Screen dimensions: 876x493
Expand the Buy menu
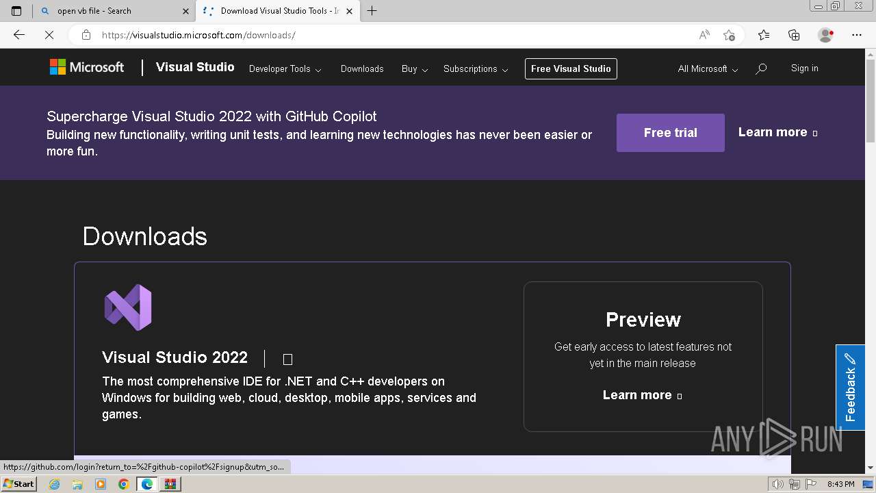point(415,68)
